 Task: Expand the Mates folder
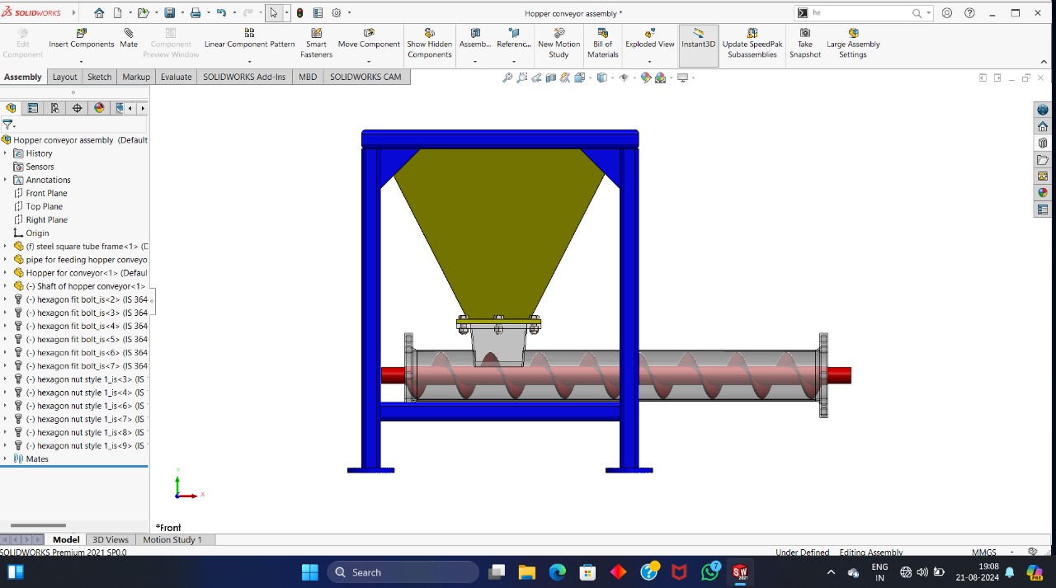[5, 459]
